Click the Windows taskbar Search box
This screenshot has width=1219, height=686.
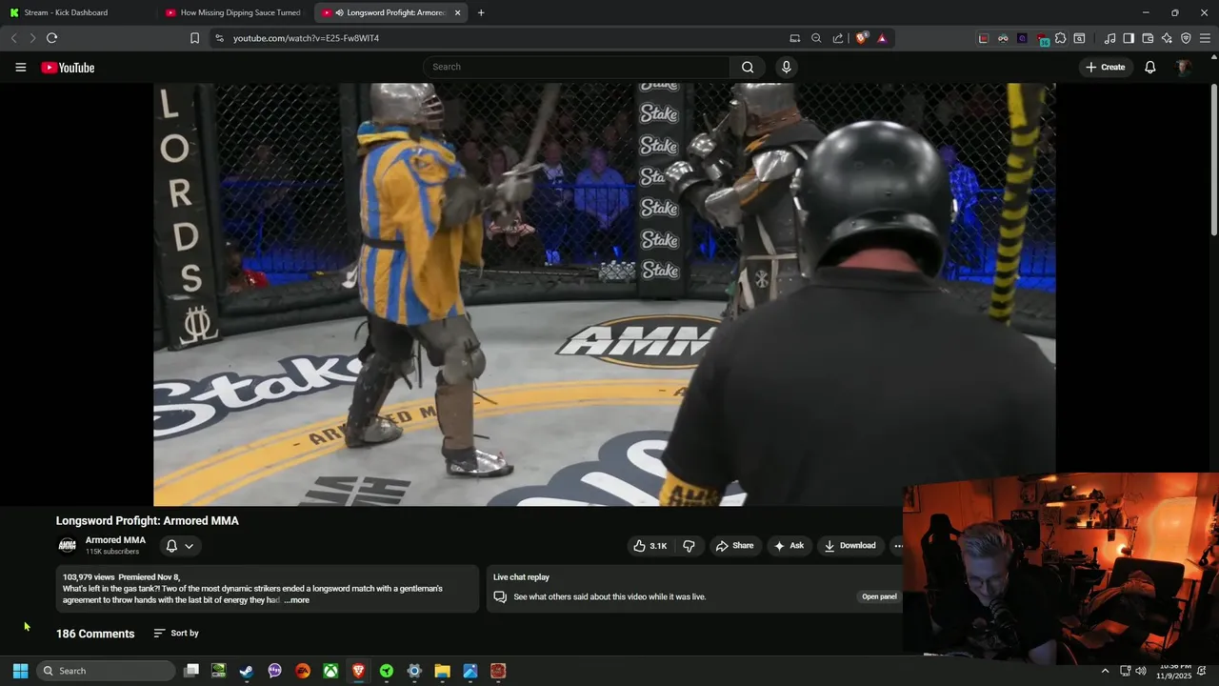pos(107,671)
